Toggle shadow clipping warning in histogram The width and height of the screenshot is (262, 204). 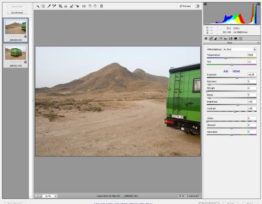tap(205, 4)
